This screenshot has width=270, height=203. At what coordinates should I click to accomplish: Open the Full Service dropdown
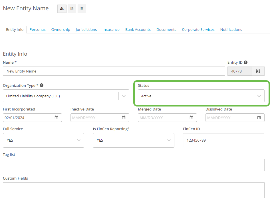(44, 140)
